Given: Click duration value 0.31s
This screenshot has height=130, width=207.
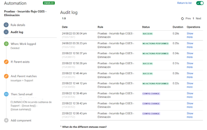Looking at the screenshot, I should pos(176,63).
